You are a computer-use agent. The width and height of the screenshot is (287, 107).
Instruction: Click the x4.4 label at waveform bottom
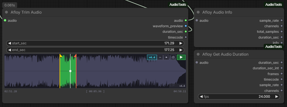click(182, 86)
